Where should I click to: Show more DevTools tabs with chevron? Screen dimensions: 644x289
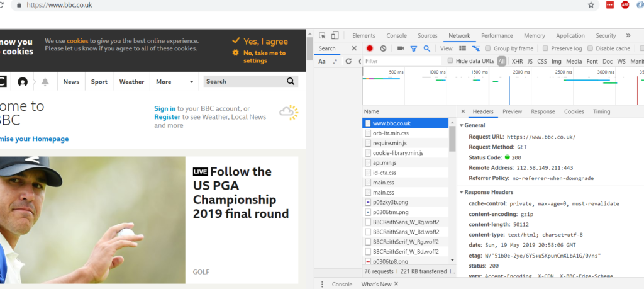(628, 36)
